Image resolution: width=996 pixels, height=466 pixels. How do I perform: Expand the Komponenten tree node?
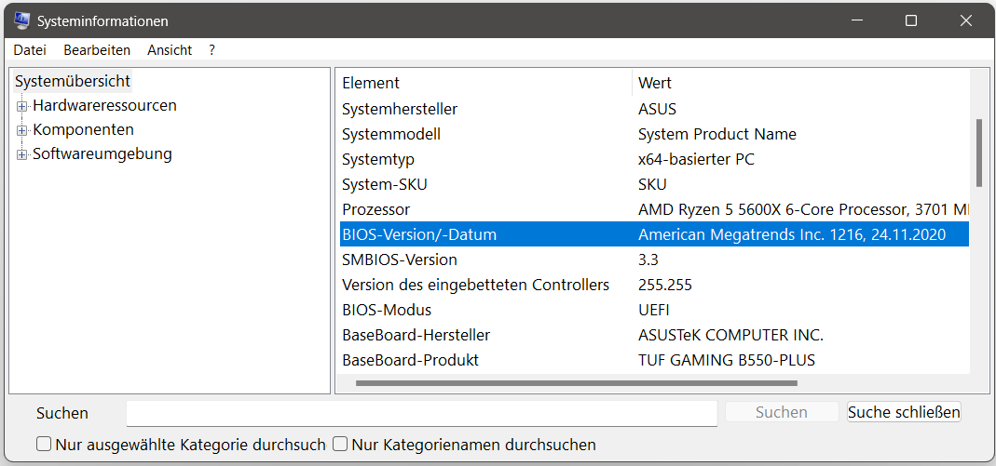pos(22,130)
